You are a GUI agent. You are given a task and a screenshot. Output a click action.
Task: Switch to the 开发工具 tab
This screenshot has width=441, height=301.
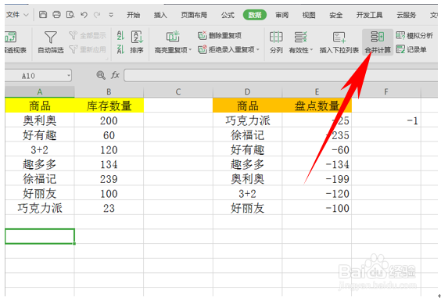[369, 15]
